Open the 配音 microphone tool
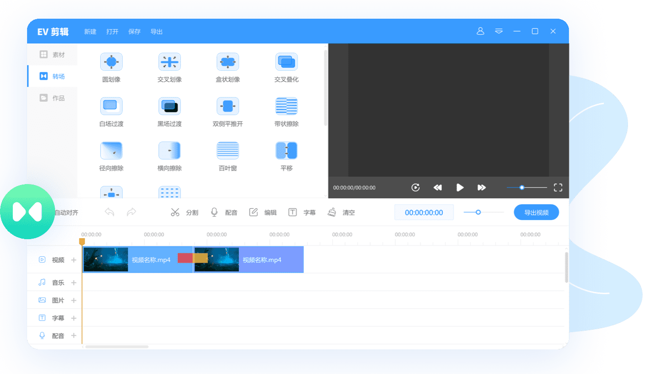660x374 pixels. pyautogui.click(x=214, y=213)
